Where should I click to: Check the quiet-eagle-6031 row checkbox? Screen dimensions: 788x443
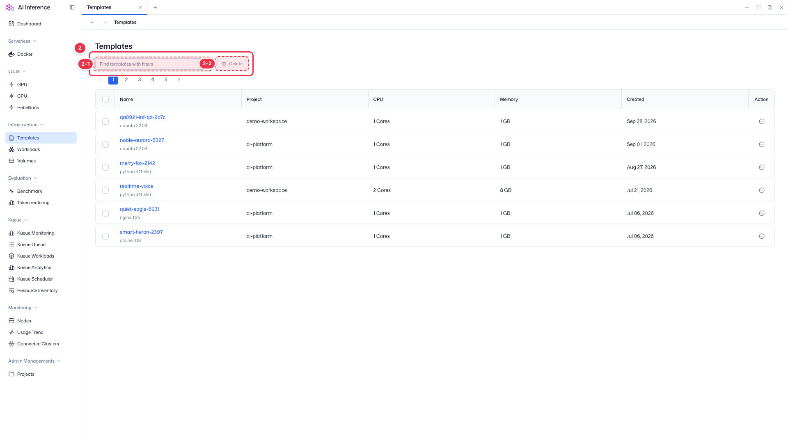[x=105, y=213]
